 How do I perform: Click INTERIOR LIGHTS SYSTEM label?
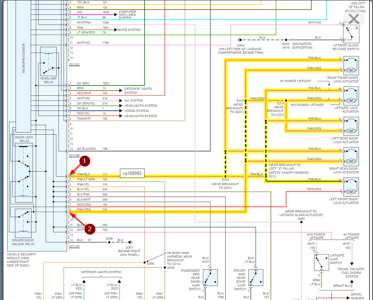[x=101, y=272]
